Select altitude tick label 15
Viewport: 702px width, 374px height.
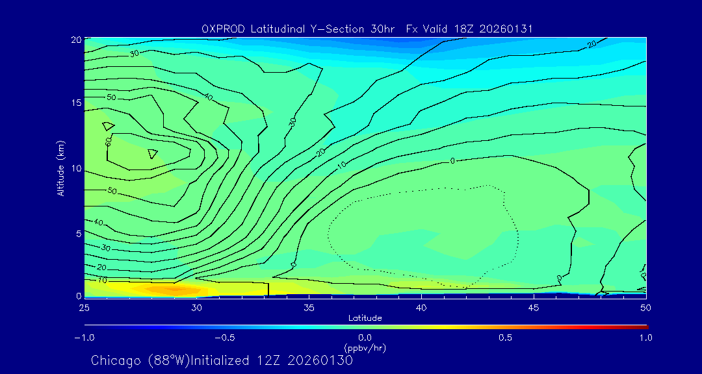76,103
